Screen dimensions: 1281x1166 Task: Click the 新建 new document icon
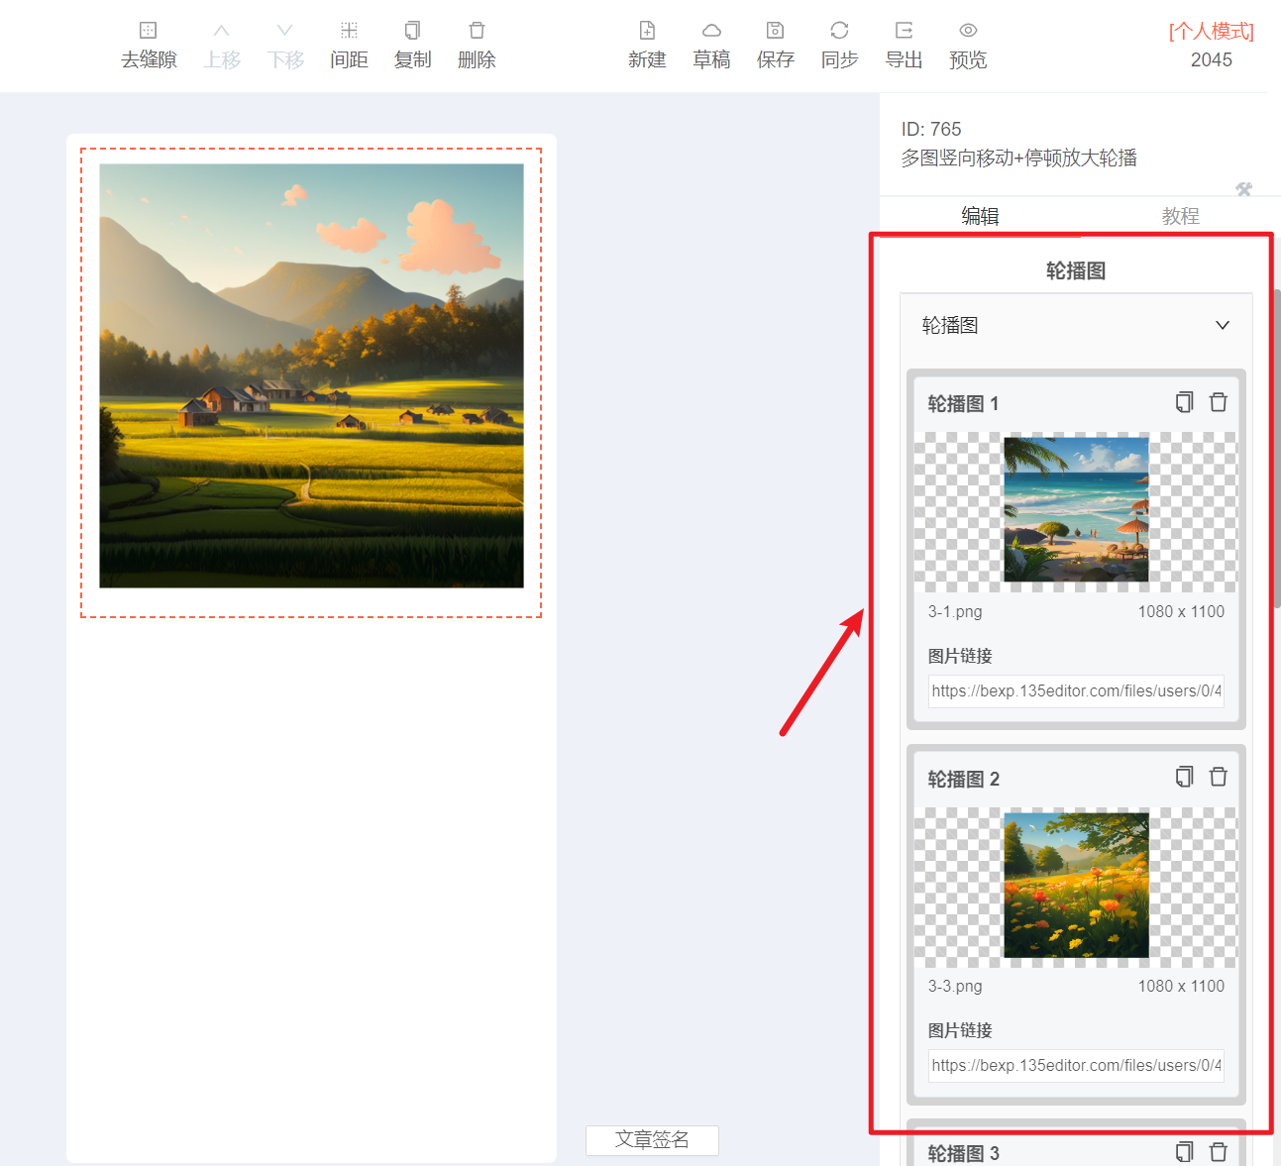(x=647, y=31)
